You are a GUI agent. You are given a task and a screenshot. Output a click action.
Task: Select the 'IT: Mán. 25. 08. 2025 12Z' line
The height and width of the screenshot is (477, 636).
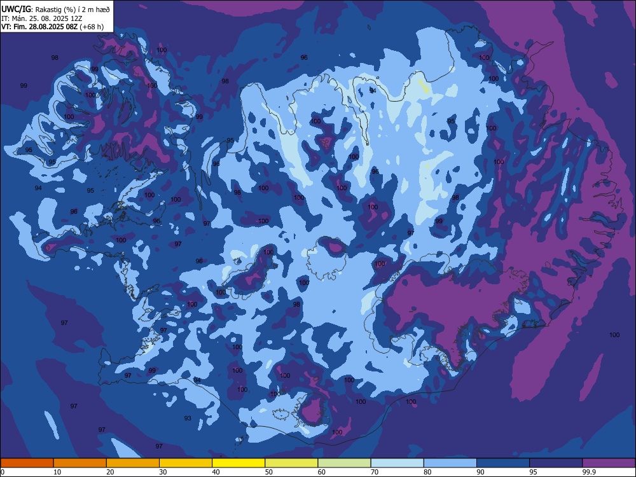pos(42,18)
